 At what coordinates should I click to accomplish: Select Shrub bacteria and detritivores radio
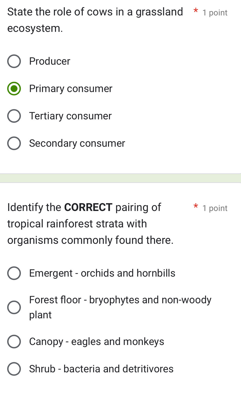click(14, 369)
